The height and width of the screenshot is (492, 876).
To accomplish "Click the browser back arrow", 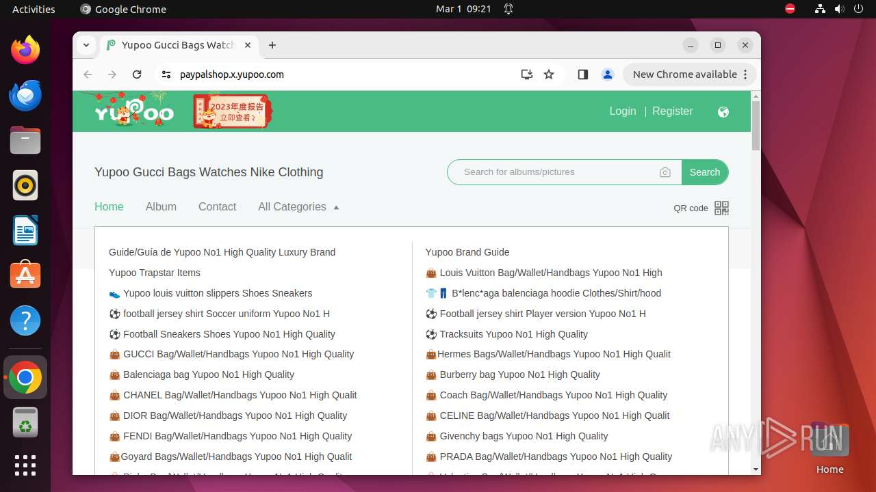I will tap(88, 74).
